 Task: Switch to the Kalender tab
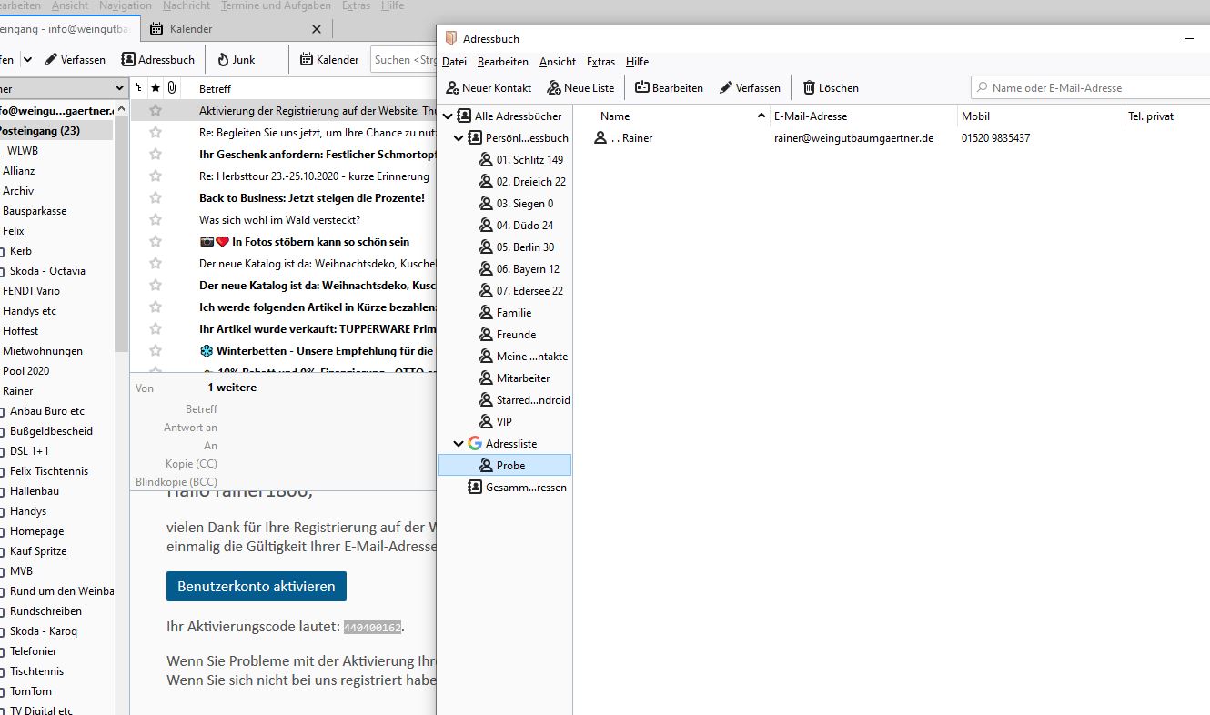click(x=190, y=29)
